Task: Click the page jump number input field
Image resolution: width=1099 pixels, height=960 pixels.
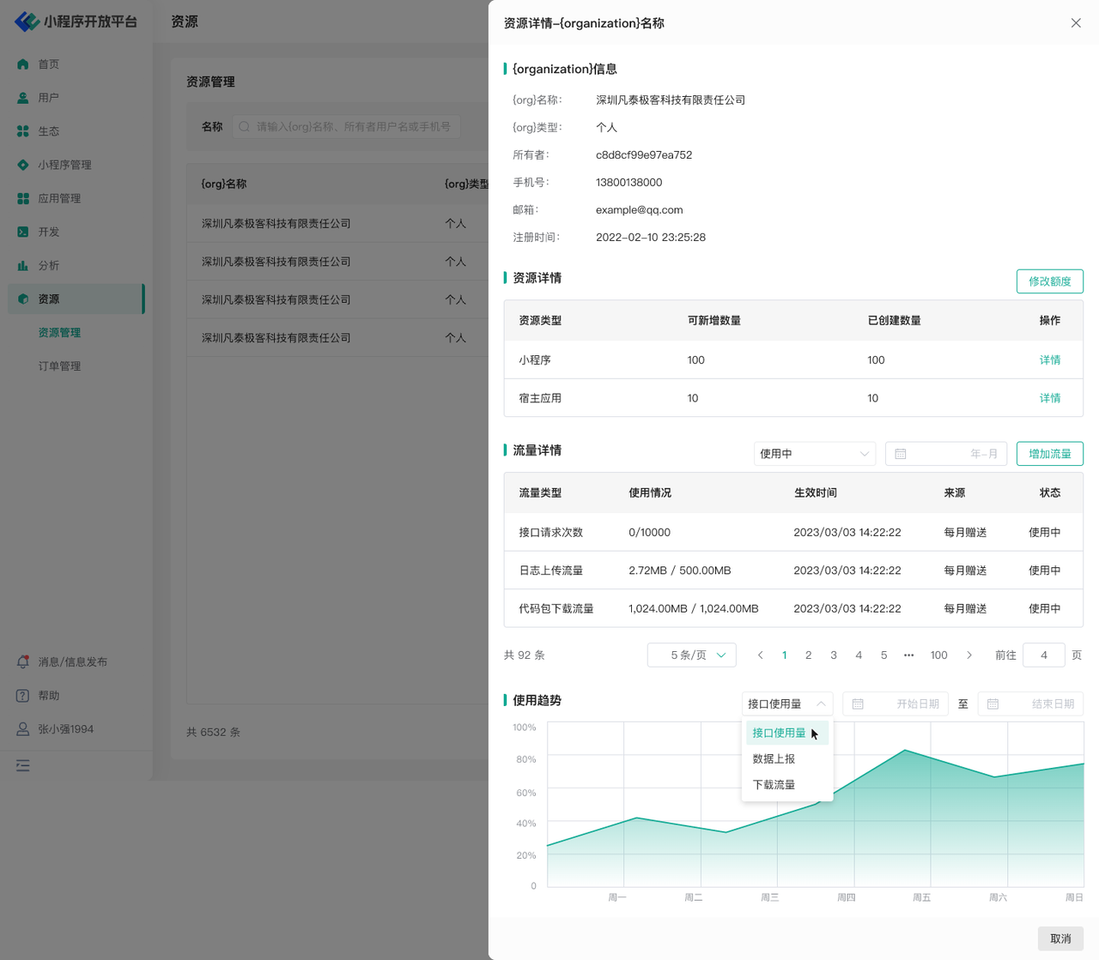Action: click(1043, 655)
